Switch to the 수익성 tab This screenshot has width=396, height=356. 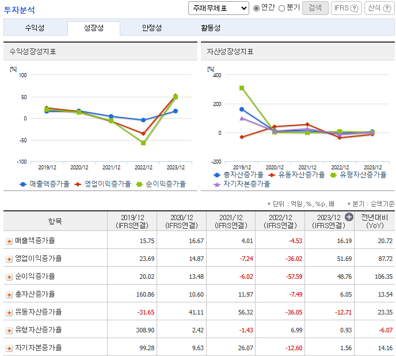tap(35, 28)
